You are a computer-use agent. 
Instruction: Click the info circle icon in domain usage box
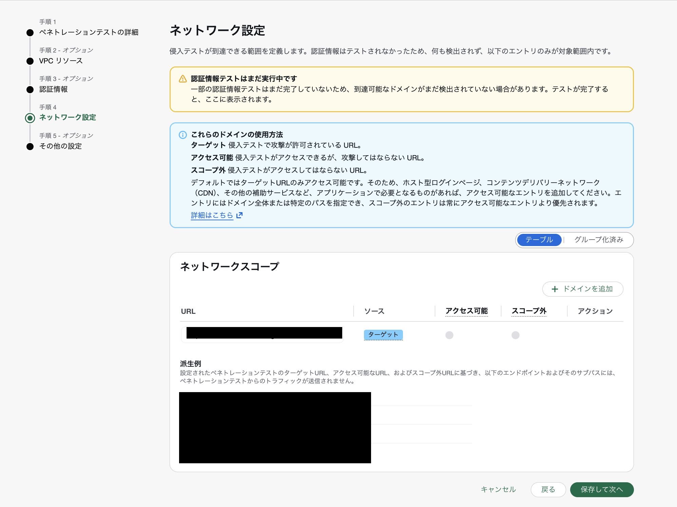coord(183,135)
